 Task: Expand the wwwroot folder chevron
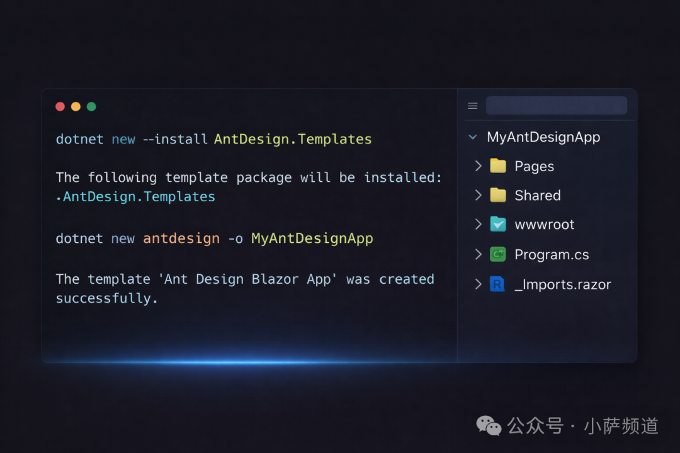[x=479, y=224]
